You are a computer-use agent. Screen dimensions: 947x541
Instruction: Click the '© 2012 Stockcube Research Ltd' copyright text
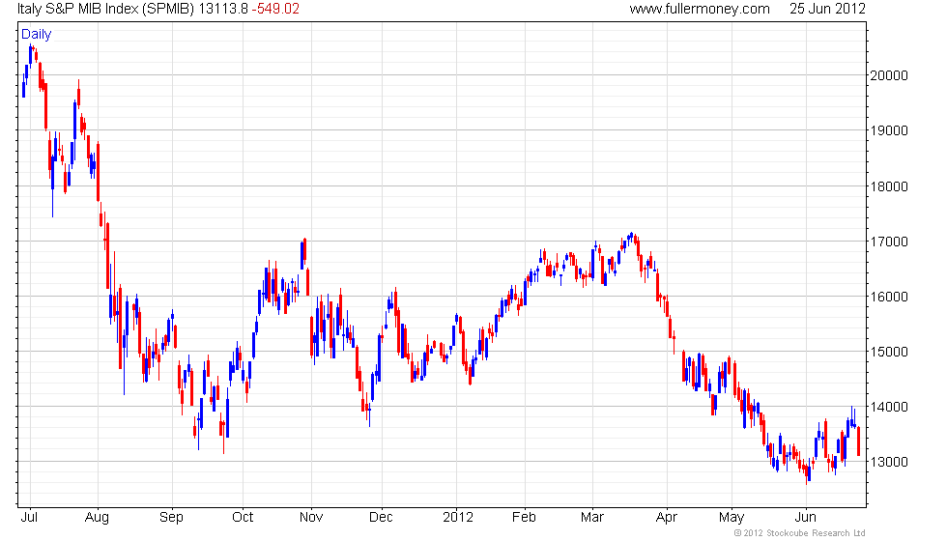(x=800, y=533)
